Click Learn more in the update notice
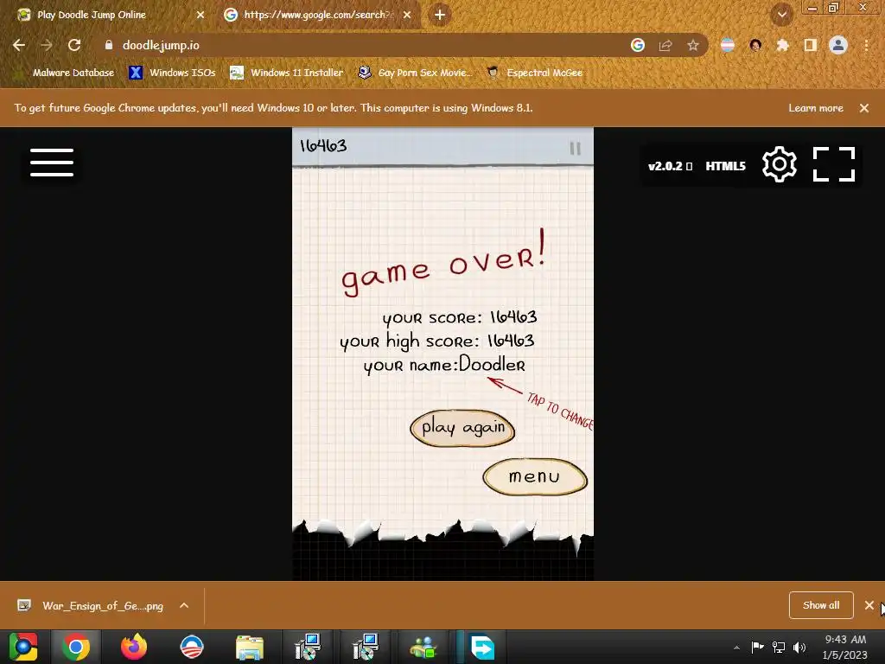 tap(816, 108)
